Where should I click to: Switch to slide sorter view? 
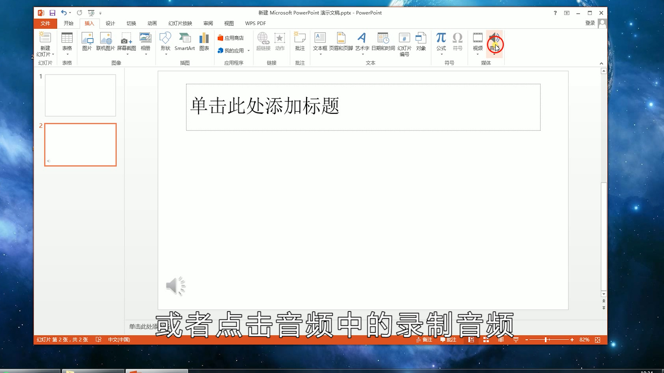tap(486, 340)
